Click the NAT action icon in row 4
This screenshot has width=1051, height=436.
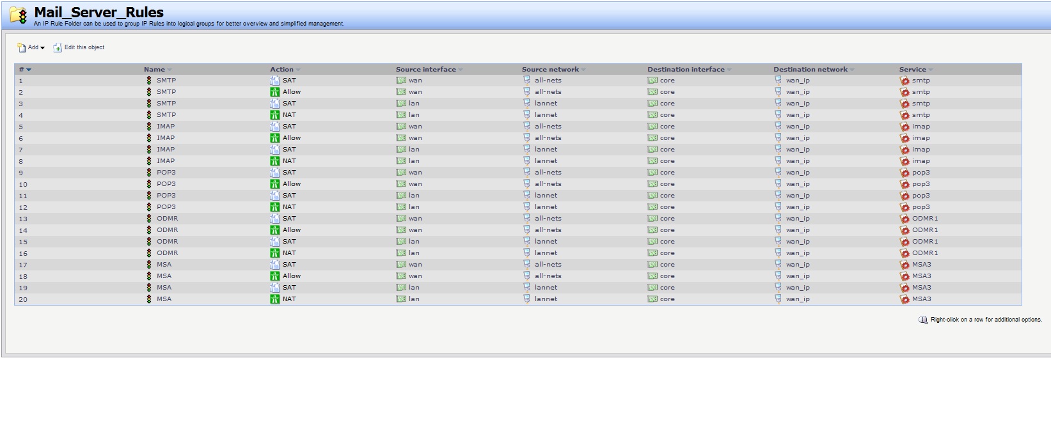coord(274,115)
